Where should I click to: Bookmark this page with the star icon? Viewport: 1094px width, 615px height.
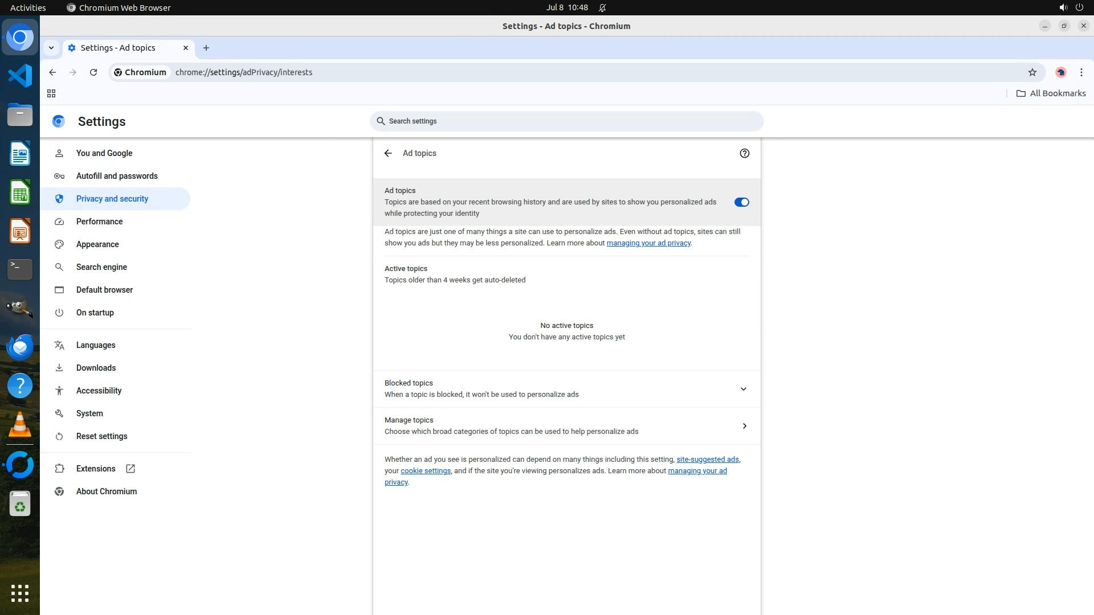point(1032,72)
